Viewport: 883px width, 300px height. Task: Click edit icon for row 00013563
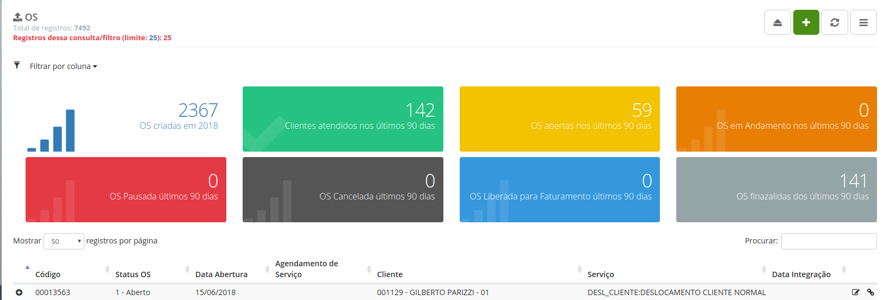[x=855, y=292]
